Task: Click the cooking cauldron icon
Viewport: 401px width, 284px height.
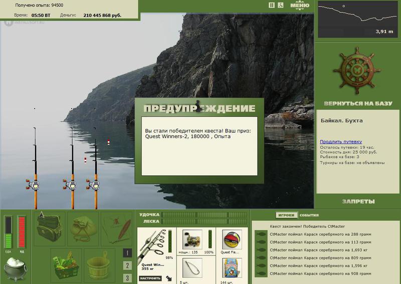Action: pos(15,269)
